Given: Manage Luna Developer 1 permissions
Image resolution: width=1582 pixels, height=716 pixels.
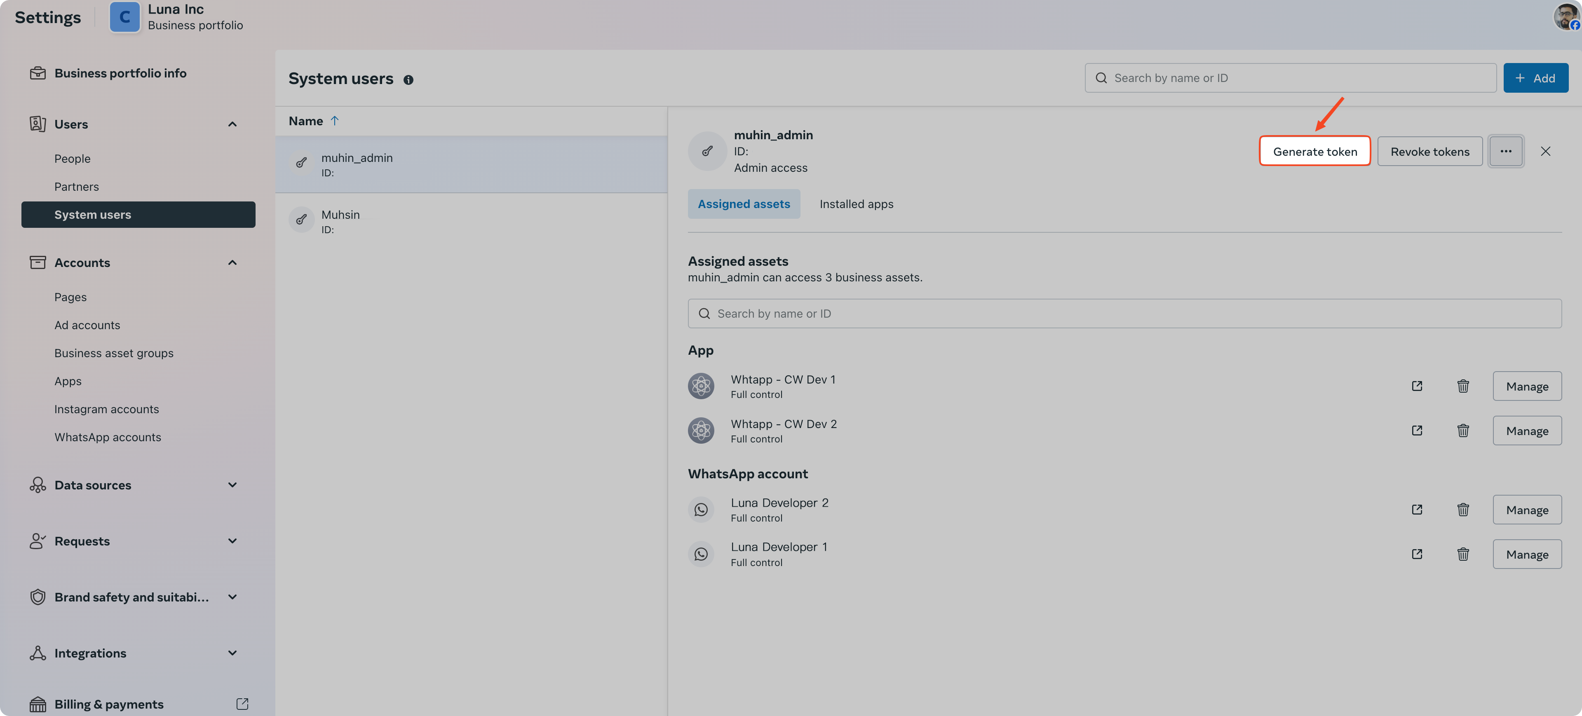Looking at the screenshot, I should pyautogui.click(x=1527, y=554).
